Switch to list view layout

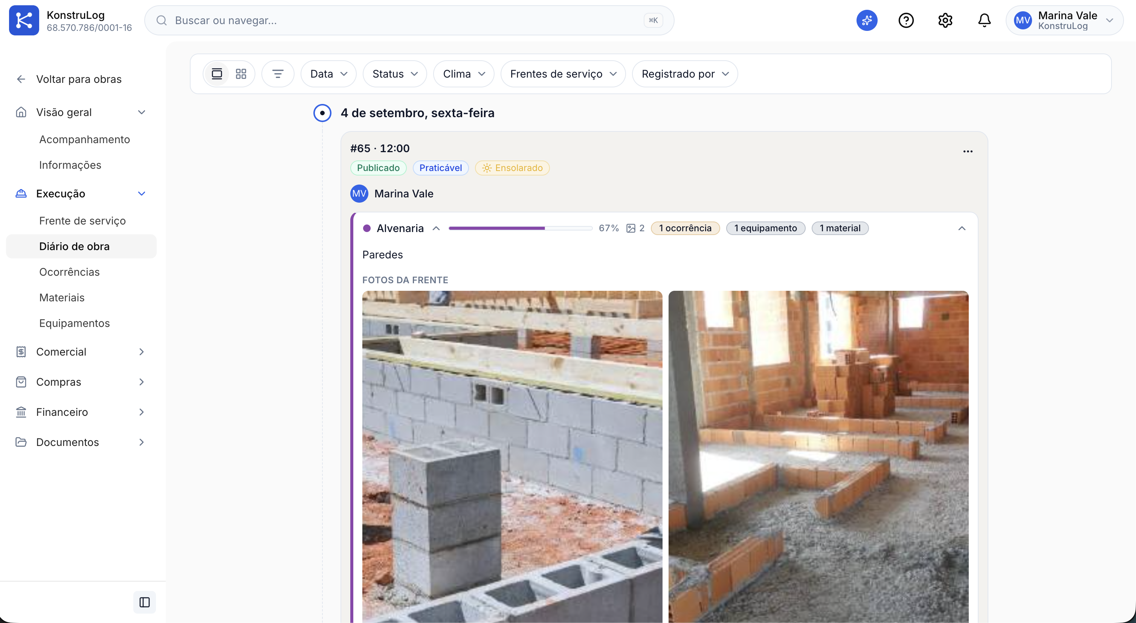coord(217,73)
